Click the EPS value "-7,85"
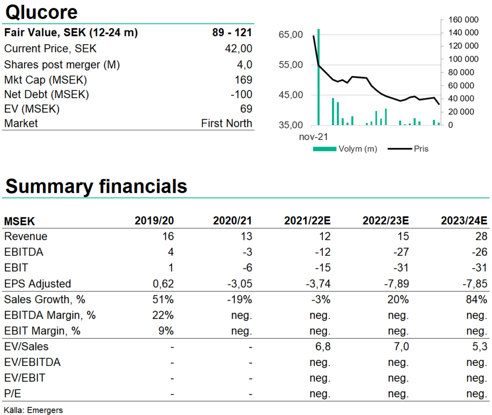The image size is (492, 415). click(x=475, y=284)
